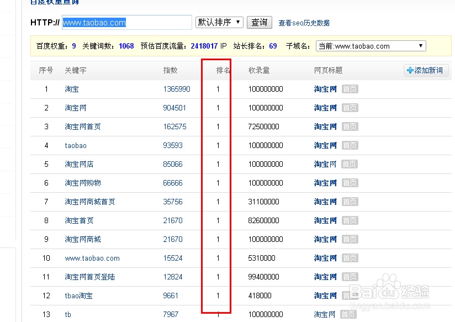Viewport: 455px width, 322px height.
Task: Click indexed count 5310000
Action: point(261,258)
